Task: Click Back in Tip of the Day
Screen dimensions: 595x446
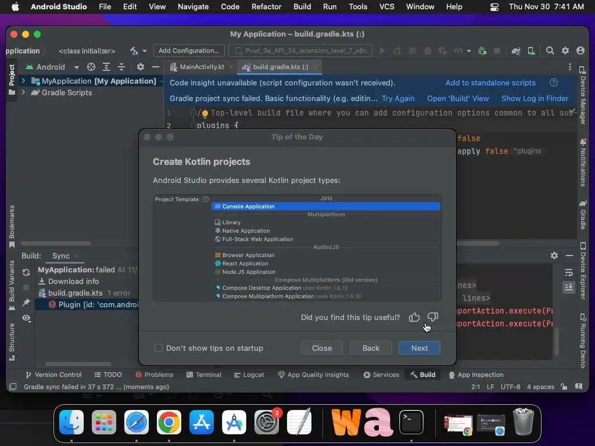Action: coord(371,348)
